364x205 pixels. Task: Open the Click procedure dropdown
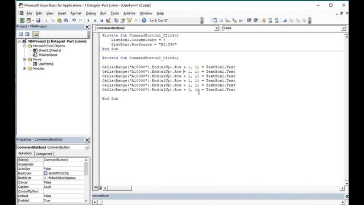(344, 28)
